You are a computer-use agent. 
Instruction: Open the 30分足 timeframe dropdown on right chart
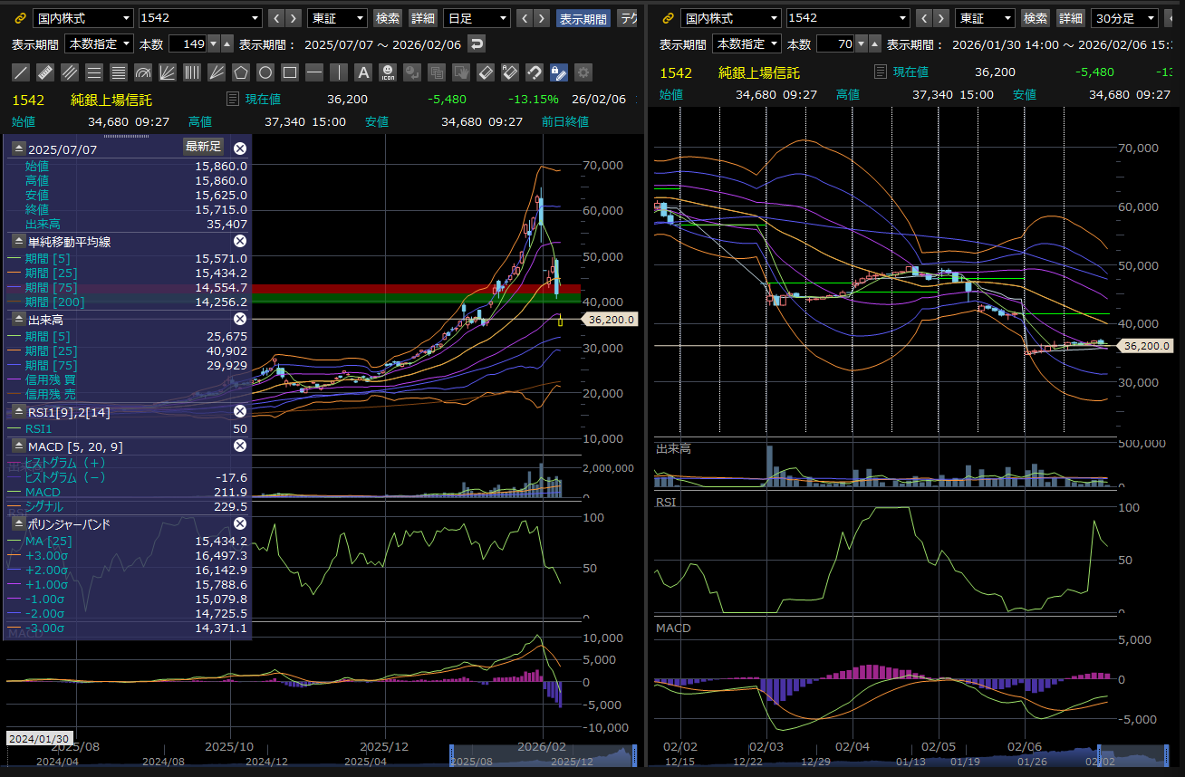[x=1124, y=18]
